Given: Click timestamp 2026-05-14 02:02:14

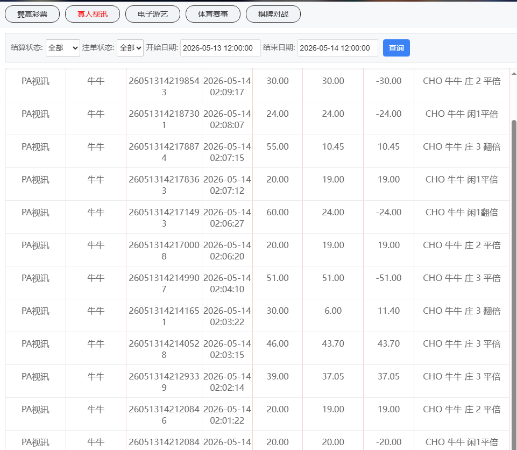Looking at the screenshot, I should point(227,382).
